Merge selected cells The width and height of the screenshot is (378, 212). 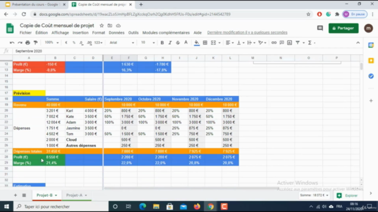pyautogui.click(x=213, y=42)
